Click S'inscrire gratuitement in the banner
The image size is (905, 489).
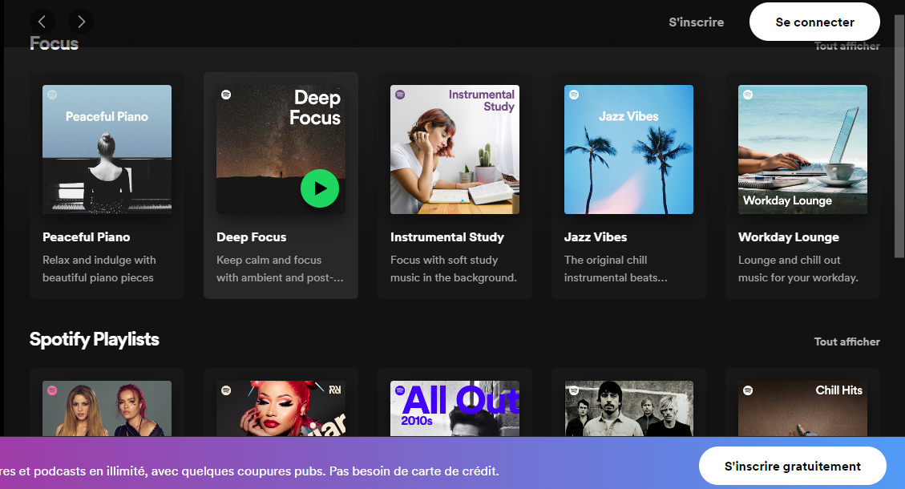tap(793, 466)
